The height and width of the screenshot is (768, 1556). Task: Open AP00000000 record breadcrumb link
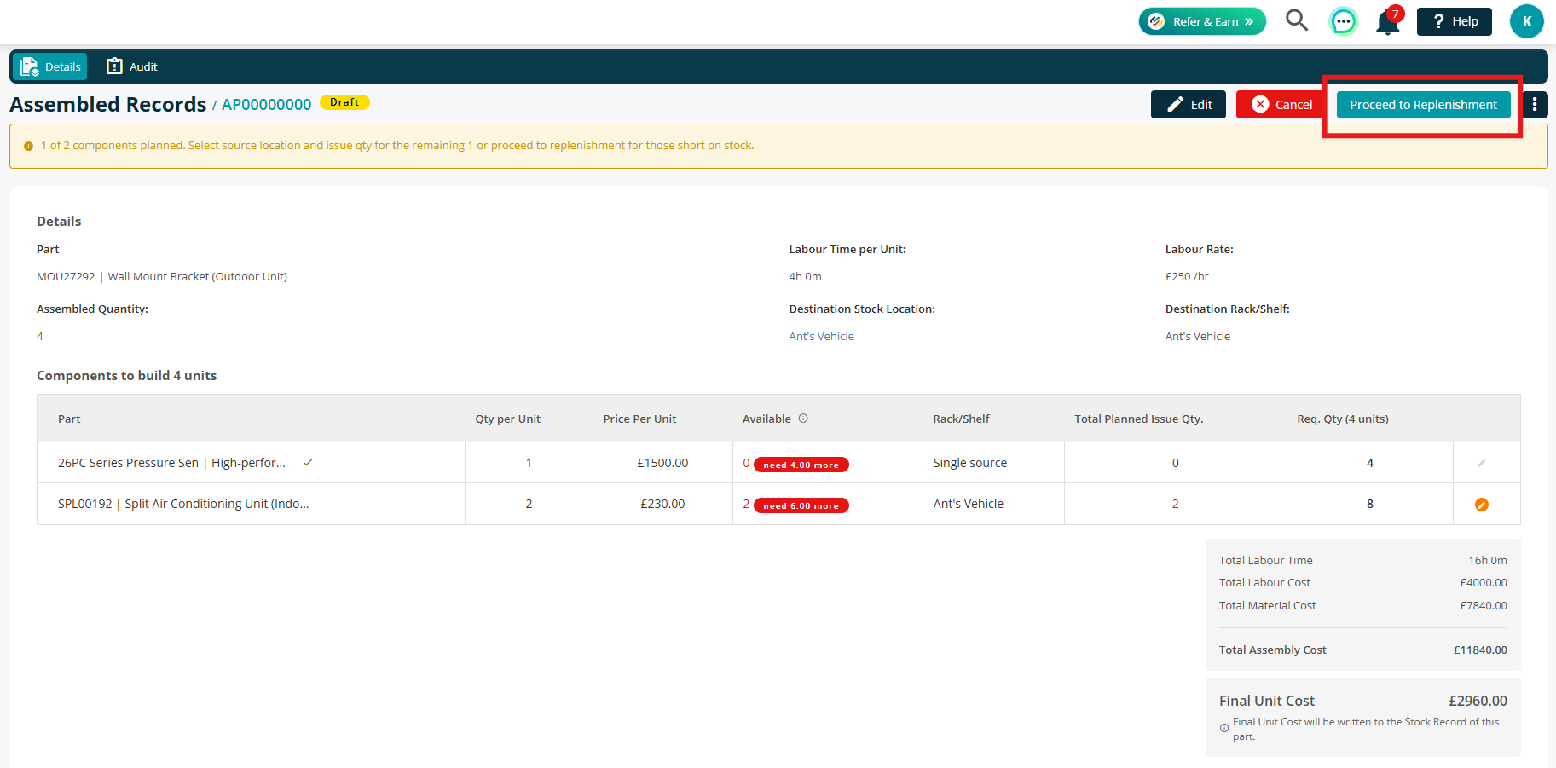266,104
